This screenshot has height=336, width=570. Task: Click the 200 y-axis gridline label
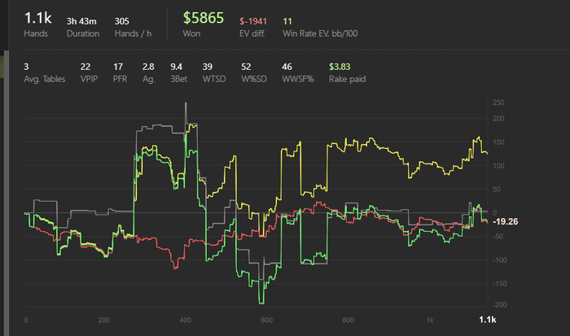(x=498, y=119)
